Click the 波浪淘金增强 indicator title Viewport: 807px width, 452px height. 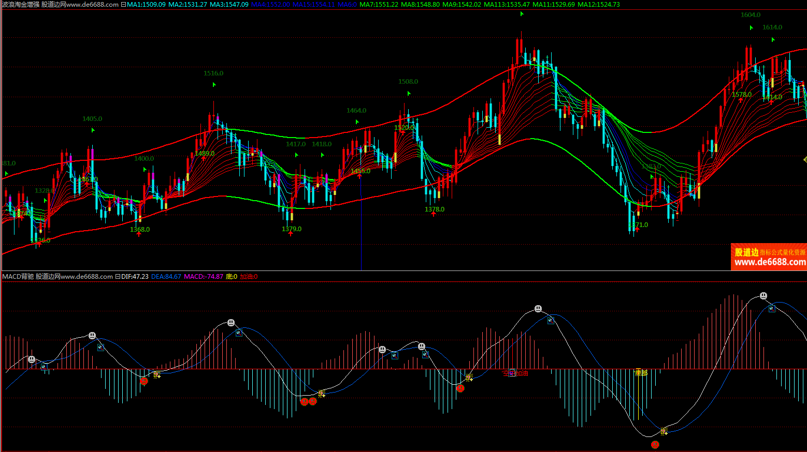point(20,5)
